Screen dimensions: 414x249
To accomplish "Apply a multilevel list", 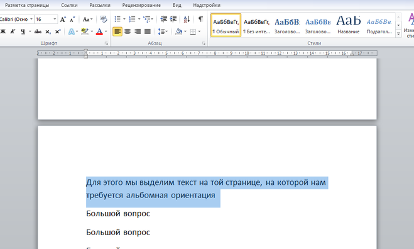I will point(147,19).
